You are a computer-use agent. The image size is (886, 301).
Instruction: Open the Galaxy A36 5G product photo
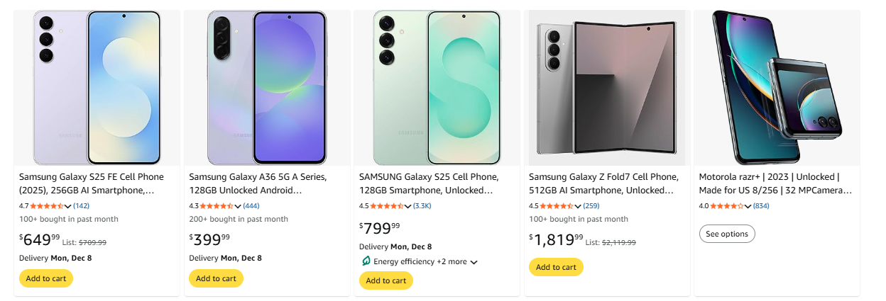pos(267,88)
